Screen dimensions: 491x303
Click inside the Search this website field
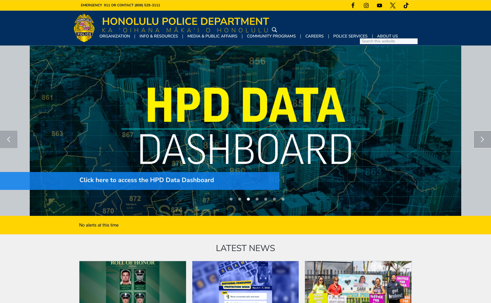pos(388,41)
